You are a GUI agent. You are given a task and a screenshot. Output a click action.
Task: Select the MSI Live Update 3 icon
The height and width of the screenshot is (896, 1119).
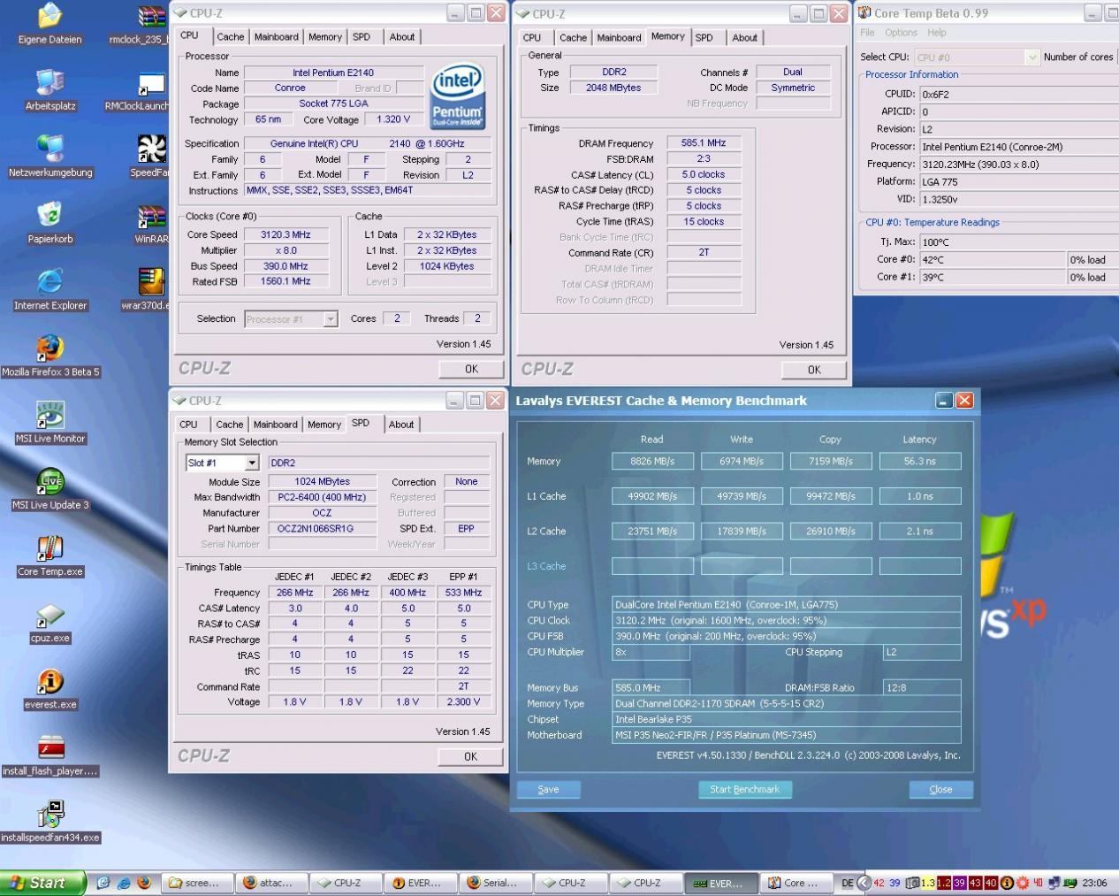50,489
